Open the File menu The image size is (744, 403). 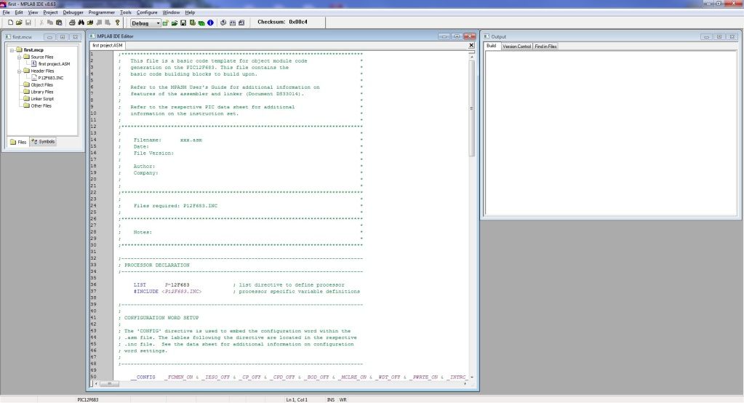[6, 12]
